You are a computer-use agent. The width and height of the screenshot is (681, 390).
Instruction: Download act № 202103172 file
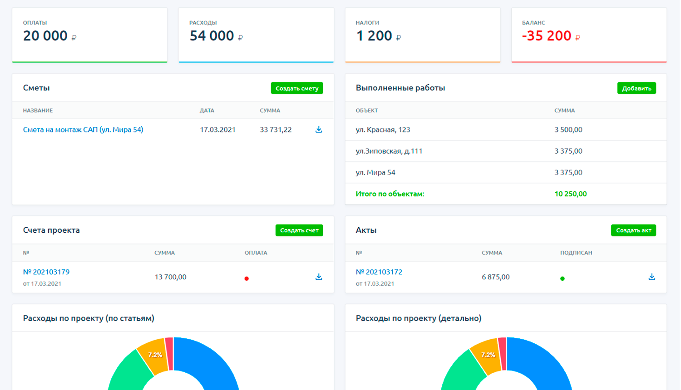pos(651,277)
